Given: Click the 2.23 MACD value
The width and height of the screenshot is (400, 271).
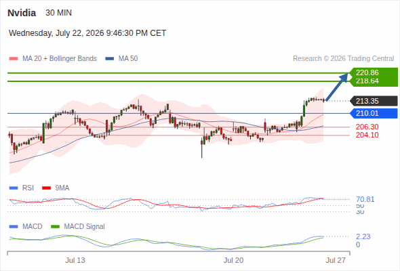Looking at the screenshot, I should click(x=363, y=236).
